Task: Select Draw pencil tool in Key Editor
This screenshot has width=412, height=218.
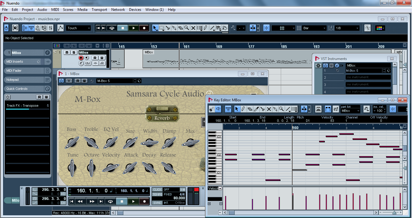Action: coord(243,109)
